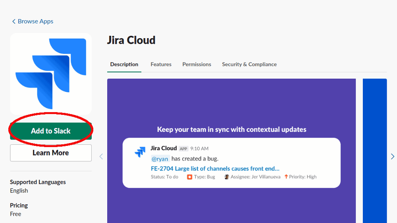
Task: Open the Permissions tab
Action: [197, 64]
